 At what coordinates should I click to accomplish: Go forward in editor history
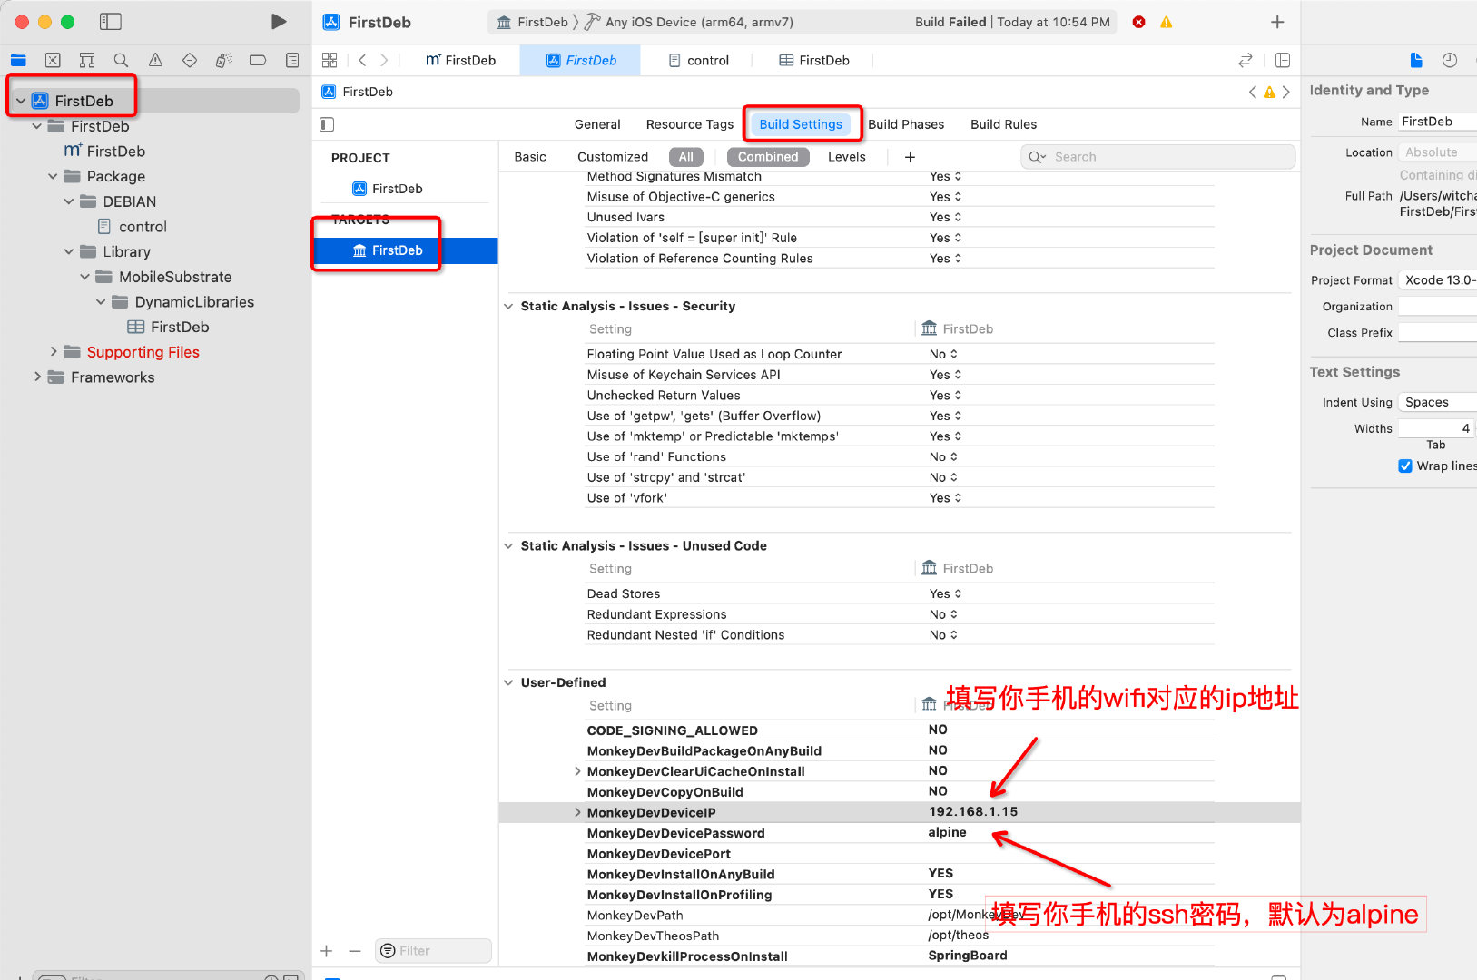(384, 60)
